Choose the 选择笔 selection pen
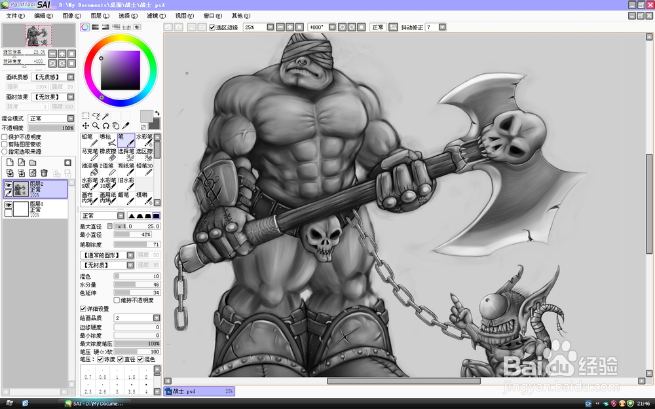Viewport: 655px width, 409px height. (x=126, y=155)
